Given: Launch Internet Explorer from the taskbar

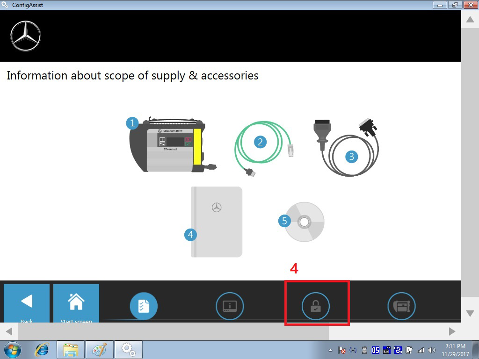Looking at the screenshot, I should coord(41,349).
